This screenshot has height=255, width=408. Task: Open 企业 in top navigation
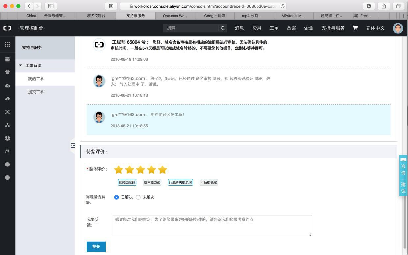pos(309,28)
